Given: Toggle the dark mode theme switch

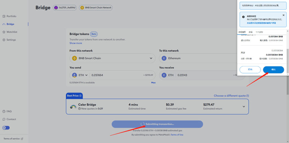Looking at the screenshot, I should (6, 128).
